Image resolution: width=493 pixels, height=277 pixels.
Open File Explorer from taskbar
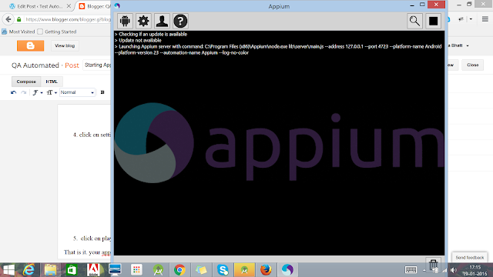click(50, 270)
